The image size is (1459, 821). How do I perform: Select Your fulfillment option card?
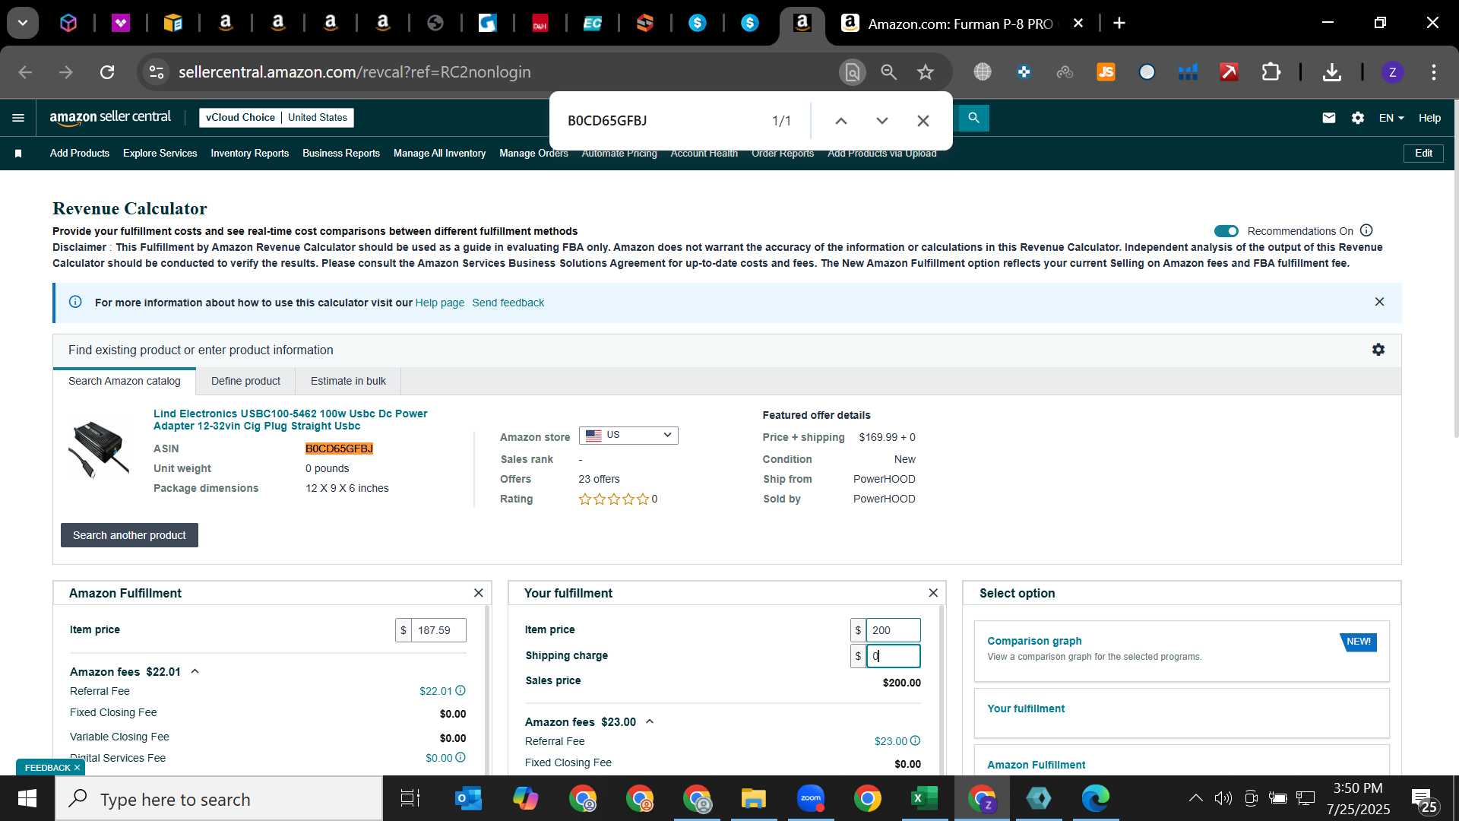pyautogui.click(x=1182, y=713)
